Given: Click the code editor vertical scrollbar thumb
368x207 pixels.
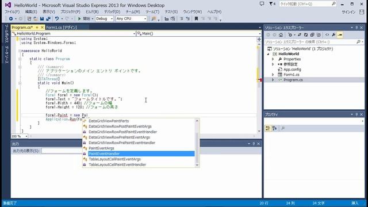Looking at the screenshot, I should pyautogui.click(x=259, y=67).
